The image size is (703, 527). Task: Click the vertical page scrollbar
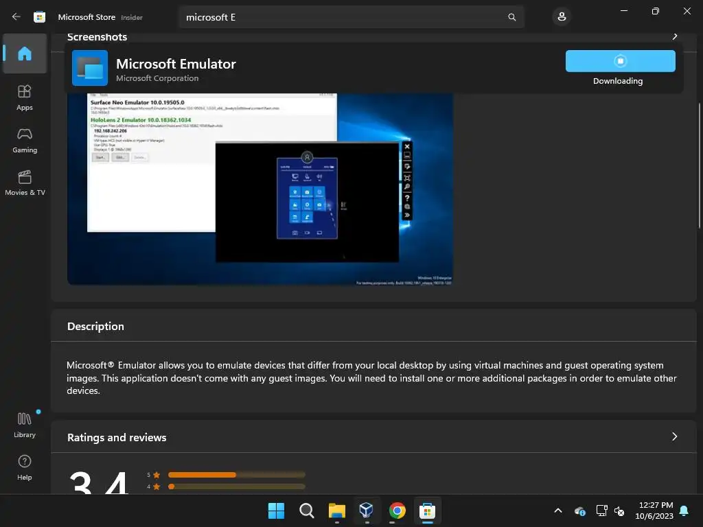pyautogui.click(x=700, y=166)
